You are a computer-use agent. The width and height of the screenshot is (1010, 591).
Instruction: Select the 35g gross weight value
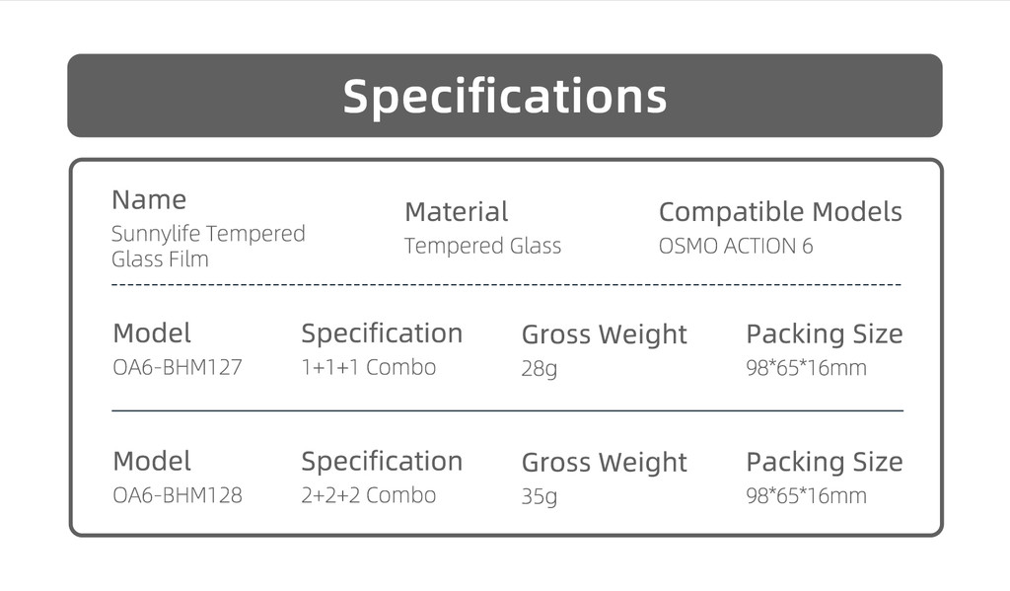point(539,496)
